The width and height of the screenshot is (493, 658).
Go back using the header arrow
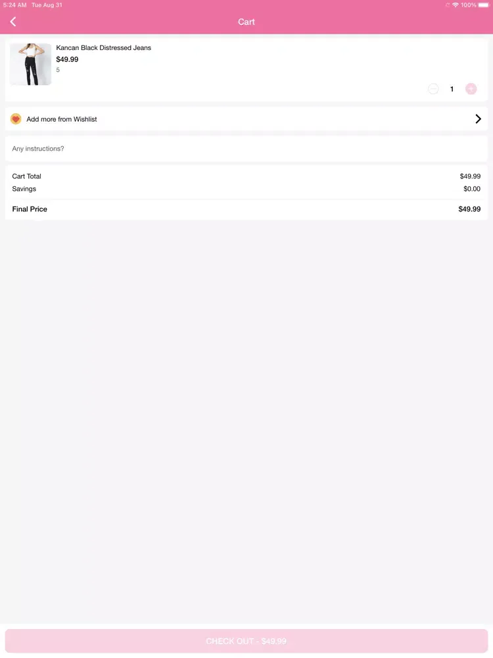[13, 22]
